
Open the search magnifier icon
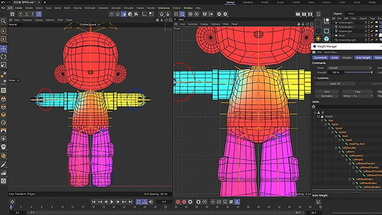pyautogui.click(x=3, y=21)
